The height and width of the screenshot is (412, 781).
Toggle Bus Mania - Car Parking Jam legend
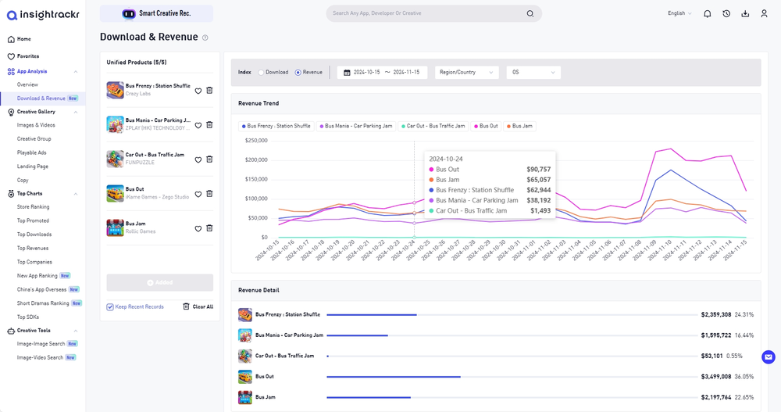(x=356, y=126)
